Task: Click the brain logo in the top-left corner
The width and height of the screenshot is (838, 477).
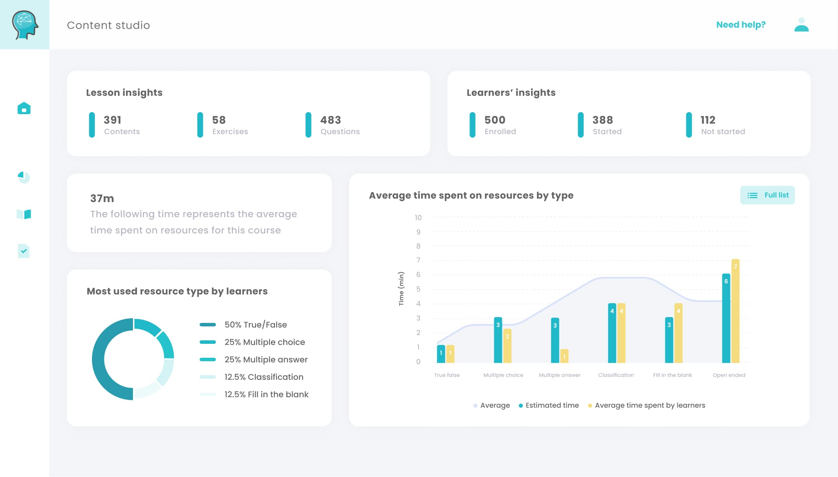Action: [24, 24]
